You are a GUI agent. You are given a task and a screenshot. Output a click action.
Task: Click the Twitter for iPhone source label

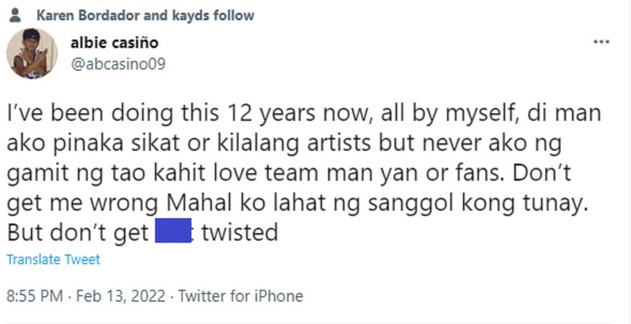pyautogui.click(x=241, y=296)
